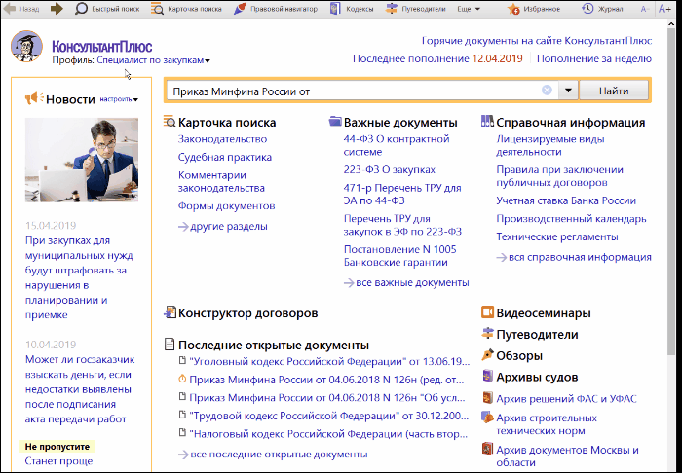Open Постановление N 1005 Банковские гарантии
Screen dimensions: 682x473
click(399, 256)
